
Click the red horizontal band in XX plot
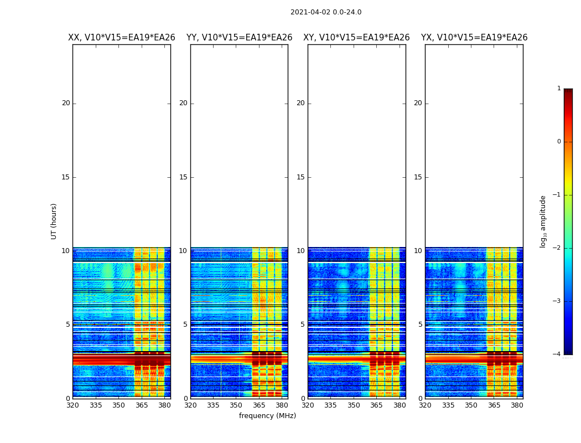[x=122, y=359]
